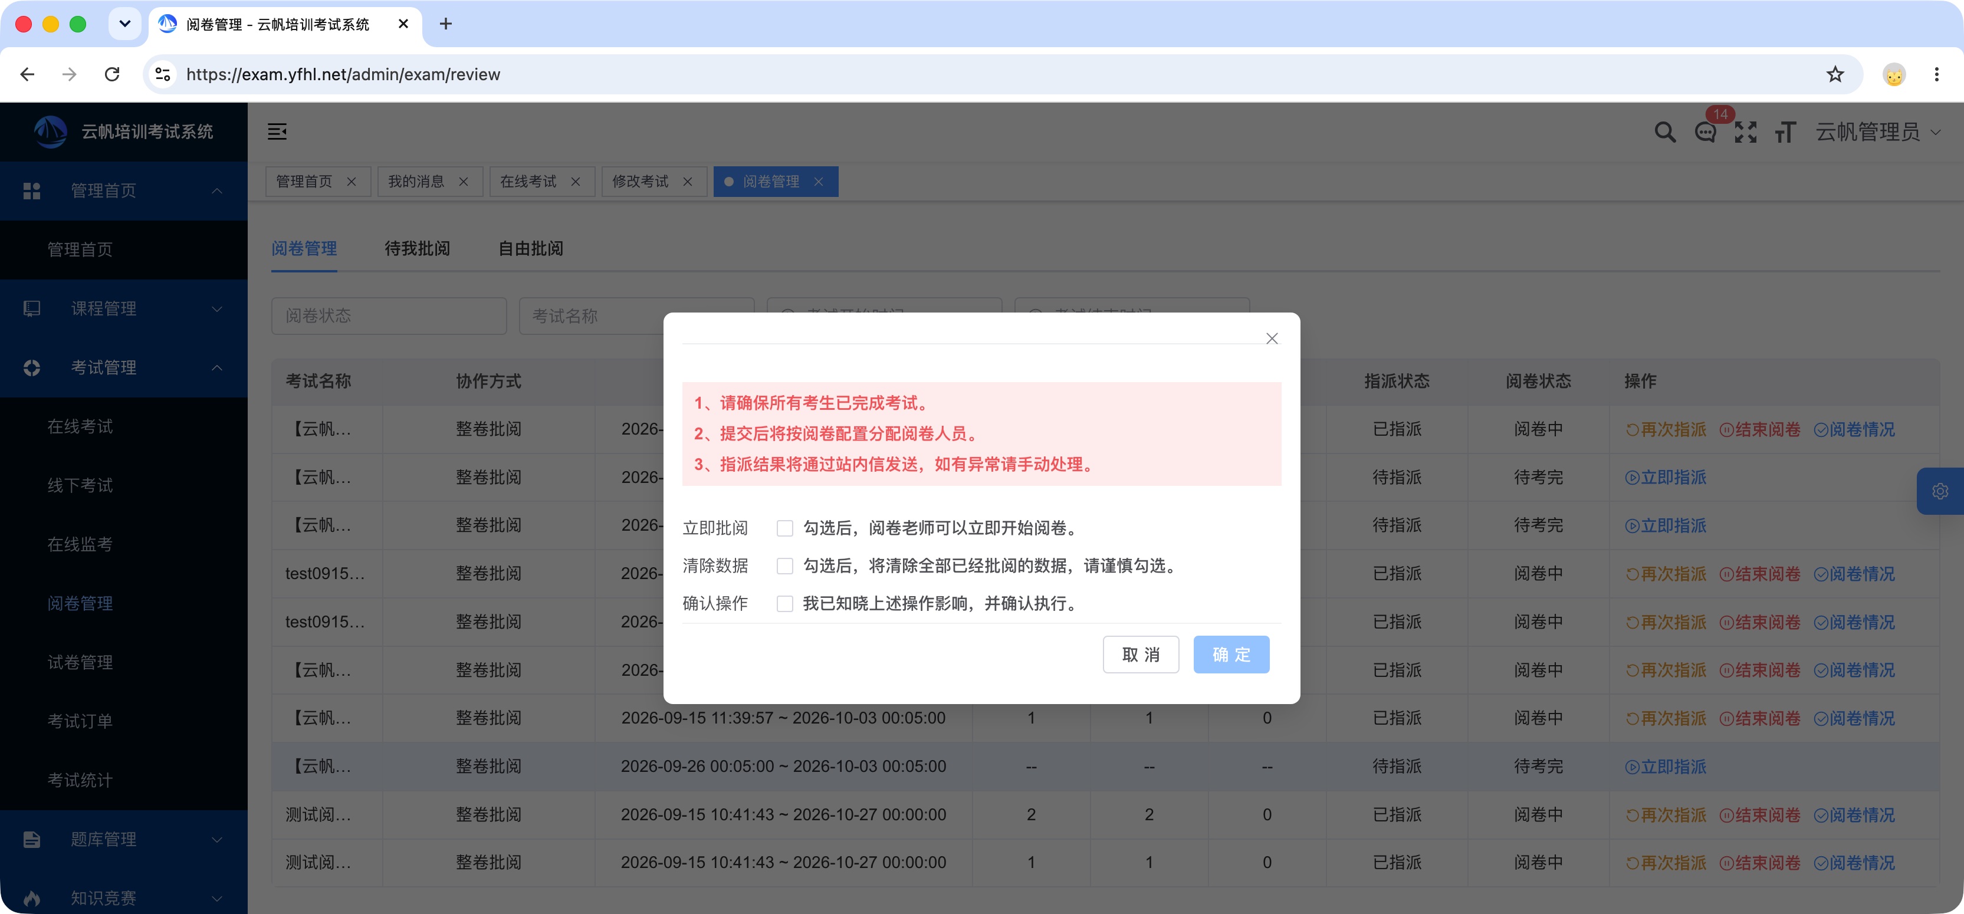The image size is (1964, 914).
Task: Click 再次指派 in the last table row
Action: pos(1665,863)
